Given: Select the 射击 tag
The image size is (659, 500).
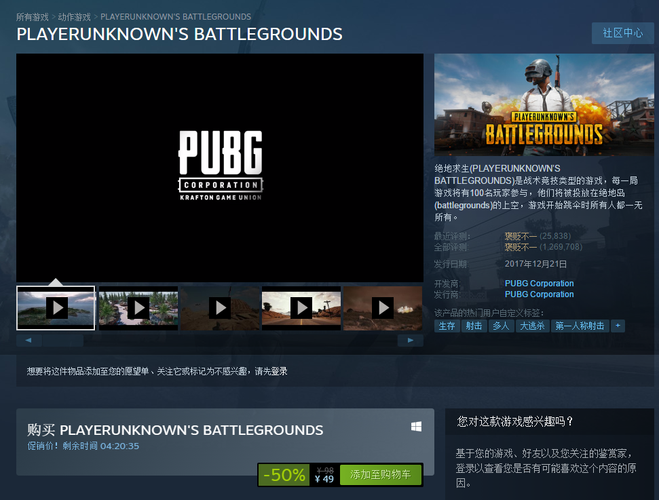Looking at the screenshot, I should tap(474, 326).
